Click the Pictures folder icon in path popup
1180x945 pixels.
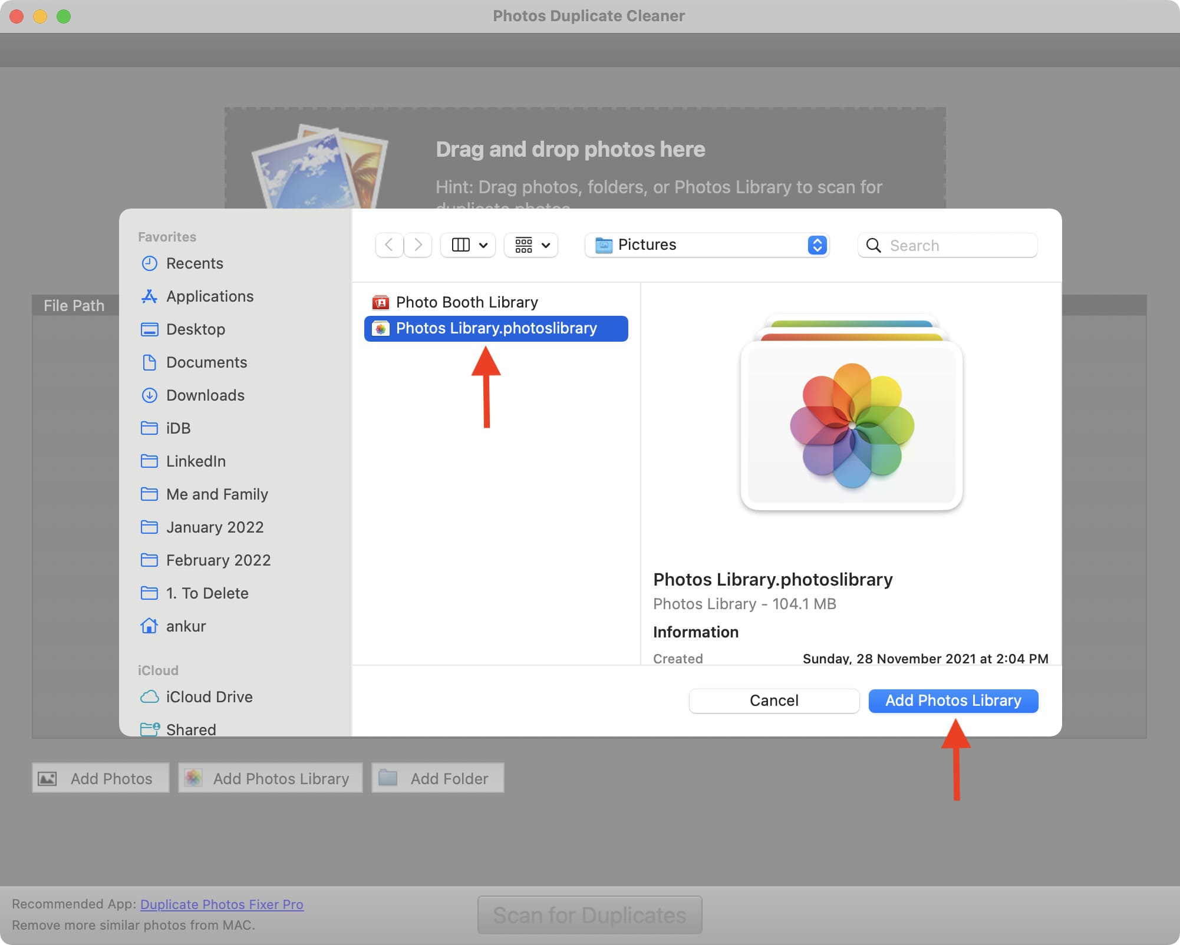[x=604, y=245]
